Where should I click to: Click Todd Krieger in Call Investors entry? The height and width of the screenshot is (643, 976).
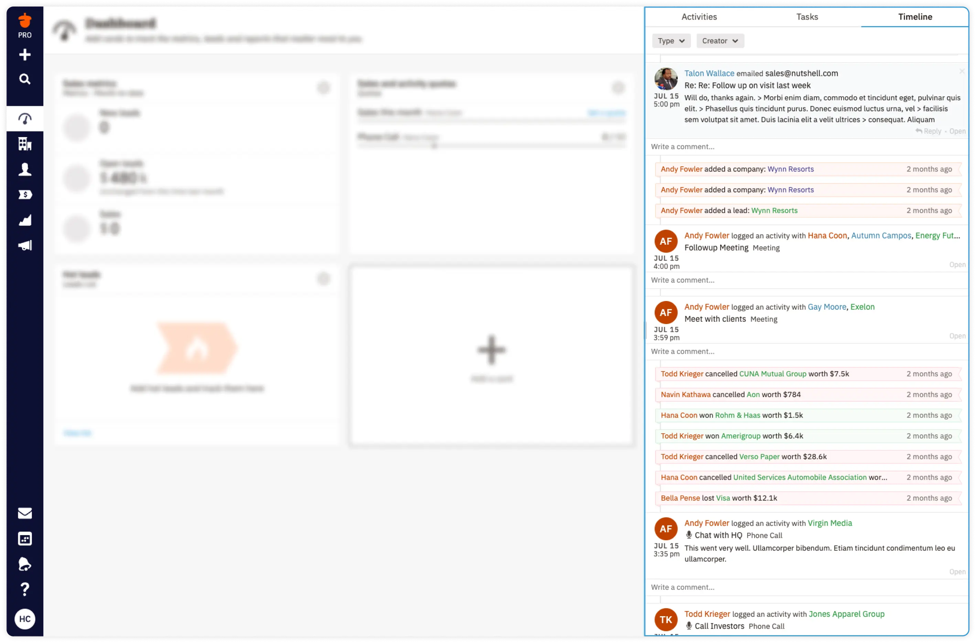point(707,614)
